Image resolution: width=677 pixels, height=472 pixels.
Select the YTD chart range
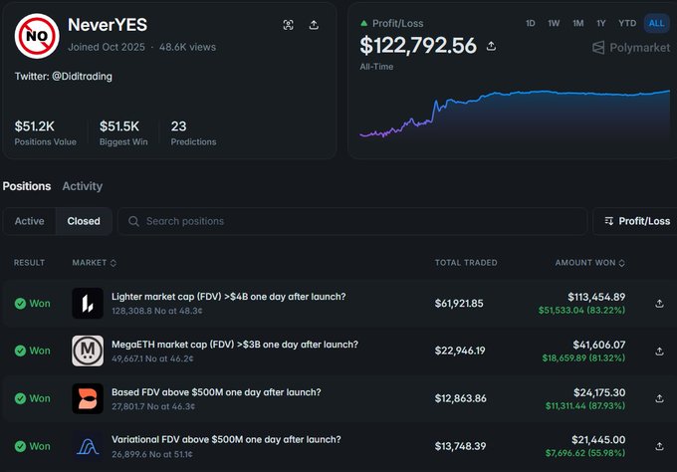tap(627, 23)
